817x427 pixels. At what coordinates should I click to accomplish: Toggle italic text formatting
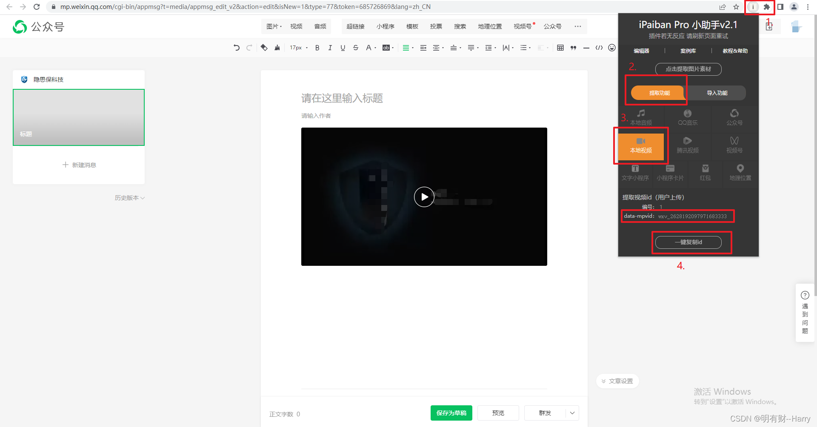[x=330, y=48]
